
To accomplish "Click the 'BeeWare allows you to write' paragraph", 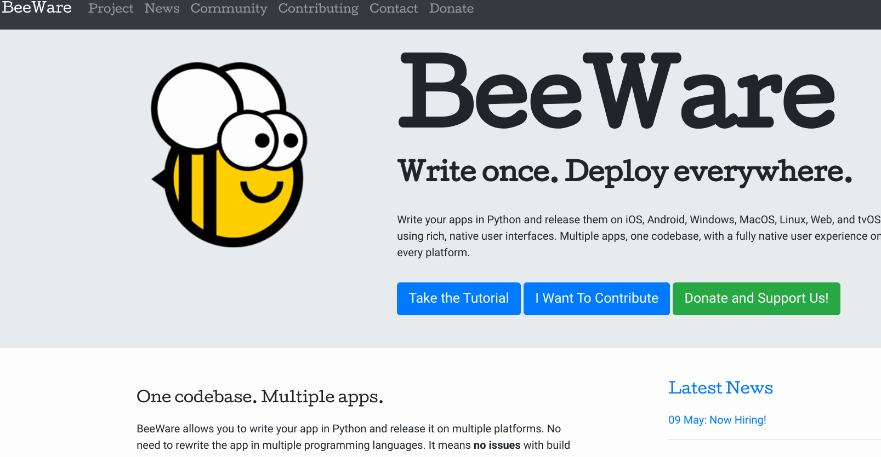I will pos(354,437).
